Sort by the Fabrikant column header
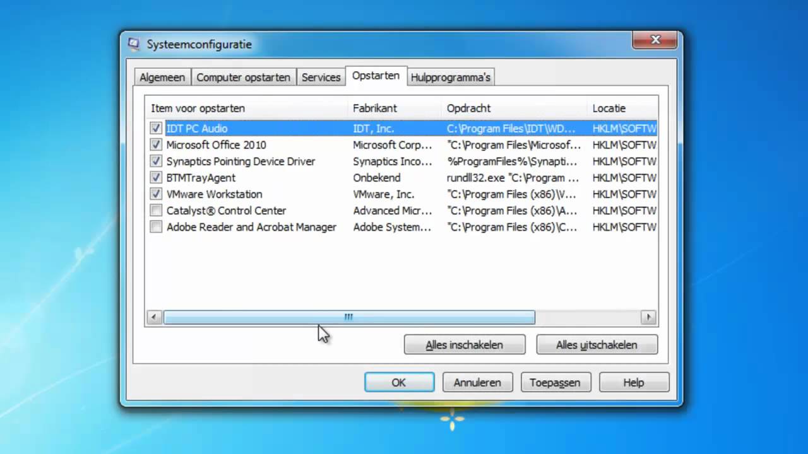The width and height of the screenshot is (808, 454). click(x=395, y=108)
